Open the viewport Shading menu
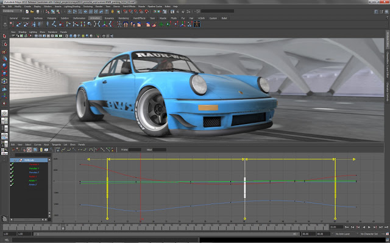The image size is (390, 243). [22, 32]
